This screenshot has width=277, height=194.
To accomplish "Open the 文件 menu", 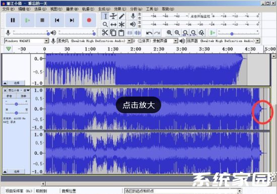I will click(x=8, y=9).
